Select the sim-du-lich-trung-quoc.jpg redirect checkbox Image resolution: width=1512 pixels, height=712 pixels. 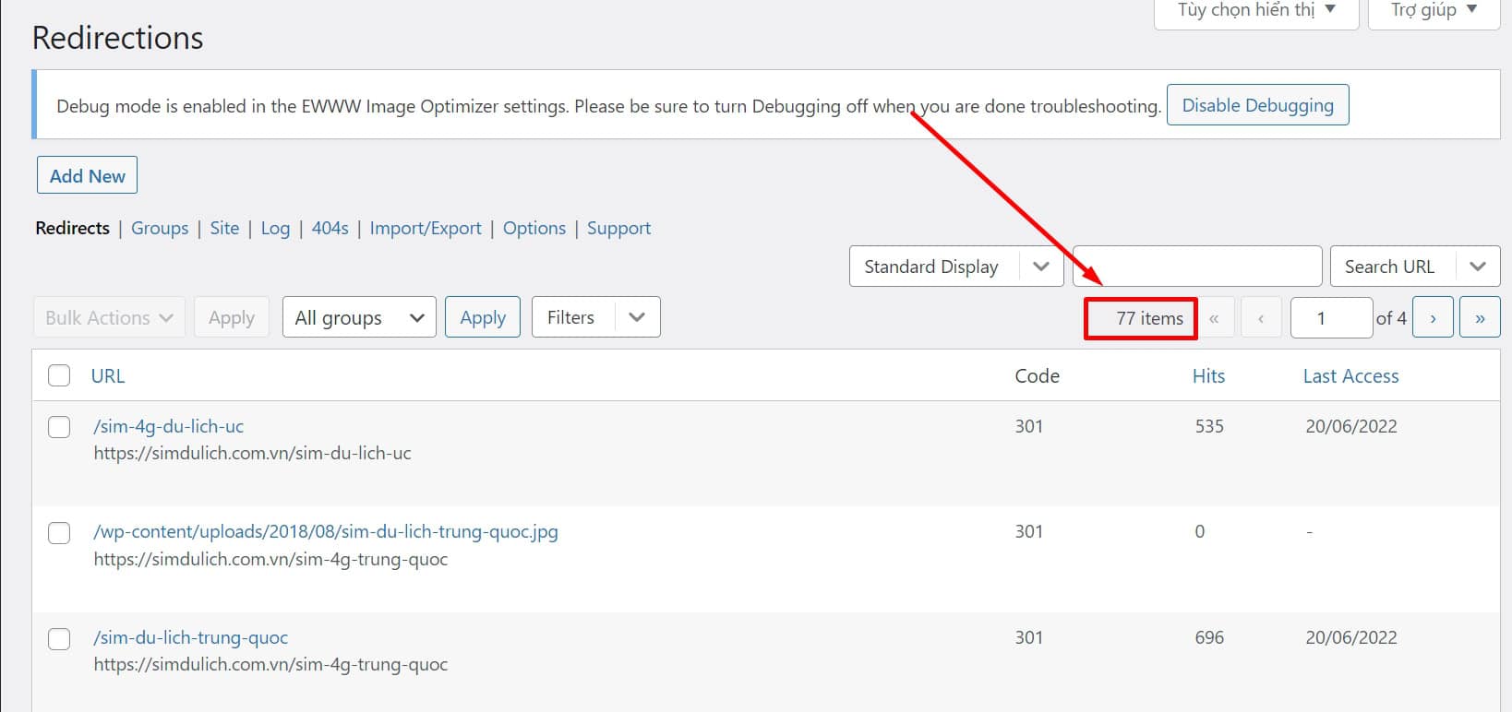tap(59, 533)
